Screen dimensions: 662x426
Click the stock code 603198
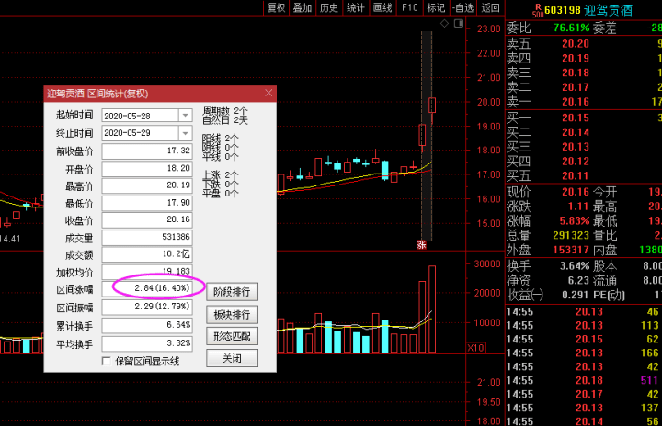(x=562, y=10)
